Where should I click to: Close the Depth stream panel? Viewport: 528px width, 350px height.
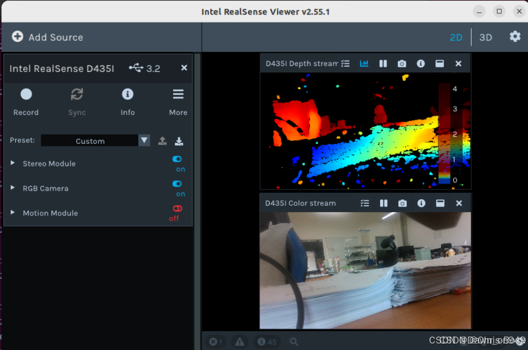click(458, 63)
